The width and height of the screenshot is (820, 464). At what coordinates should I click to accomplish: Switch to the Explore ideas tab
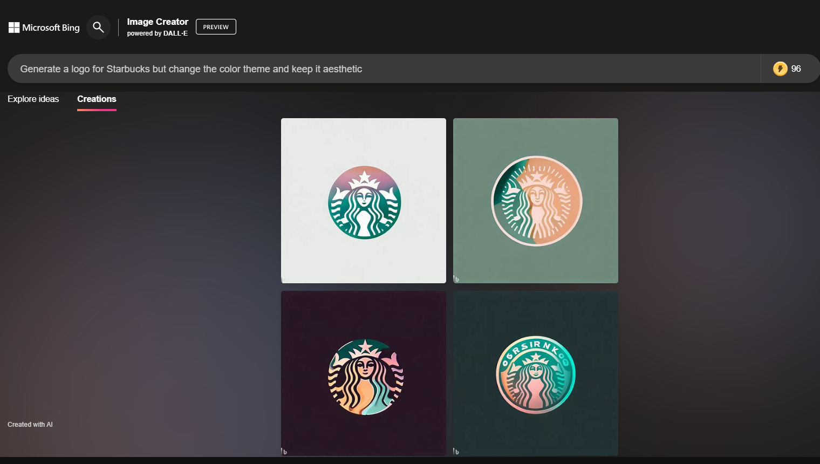(x=33, y=99)
